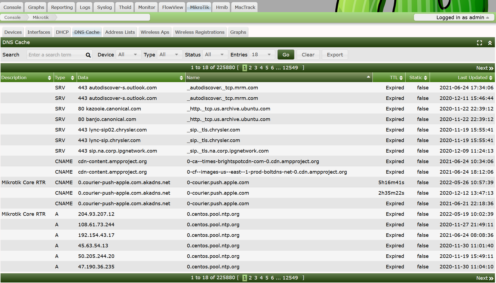Open the Entries count dropdown
Screen dimensions: 496x283
coord(262,55)
